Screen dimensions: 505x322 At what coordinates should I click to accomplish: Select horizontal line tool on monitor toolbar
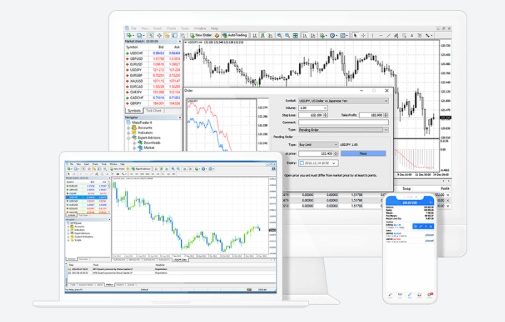(380, 36)
